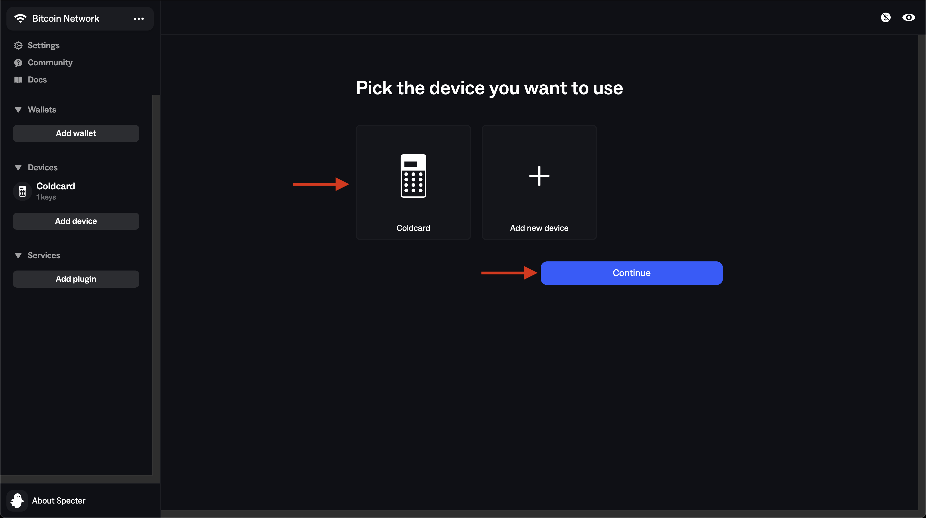Click the Coldcard device icon in sidebar
This screenshot has width=926, height=518.
[x=22, y=191]
